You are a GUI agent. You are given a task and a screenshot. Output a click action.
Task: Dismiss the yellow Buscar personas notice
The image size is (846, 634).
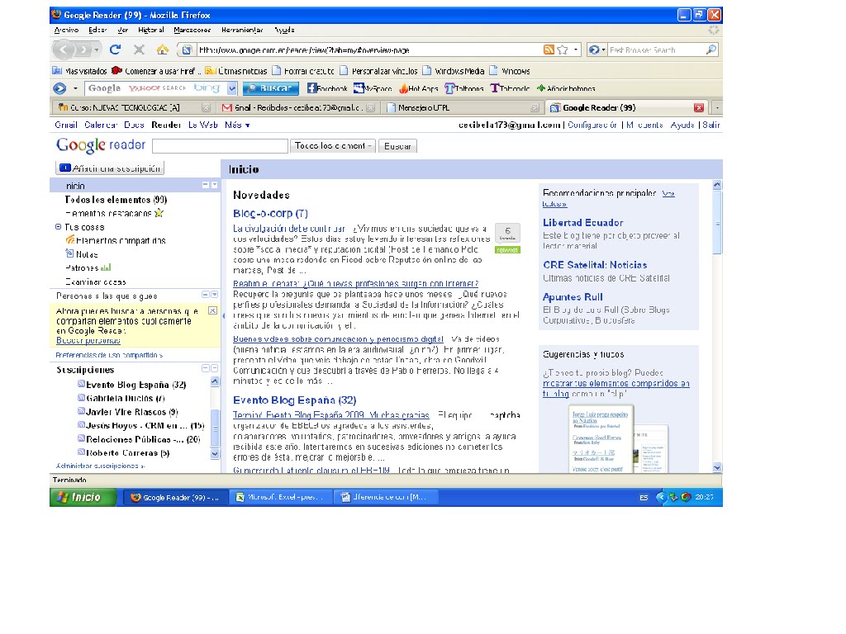[x=212, y=311]
